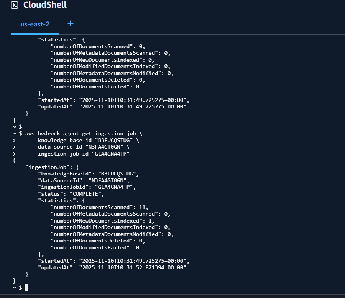Select the --knowledge-base-id argument line

point(85,140)
